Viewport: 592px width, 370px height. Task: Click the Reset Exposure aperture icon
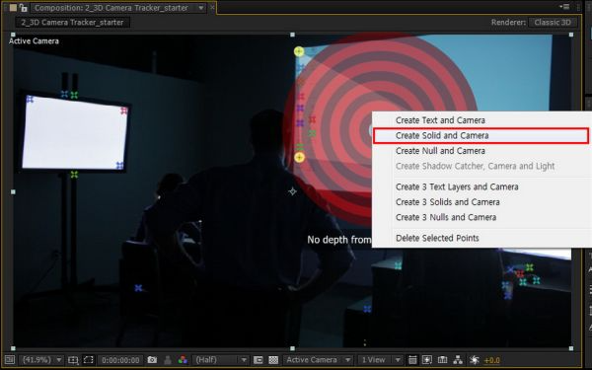click(x=475, y=360)
